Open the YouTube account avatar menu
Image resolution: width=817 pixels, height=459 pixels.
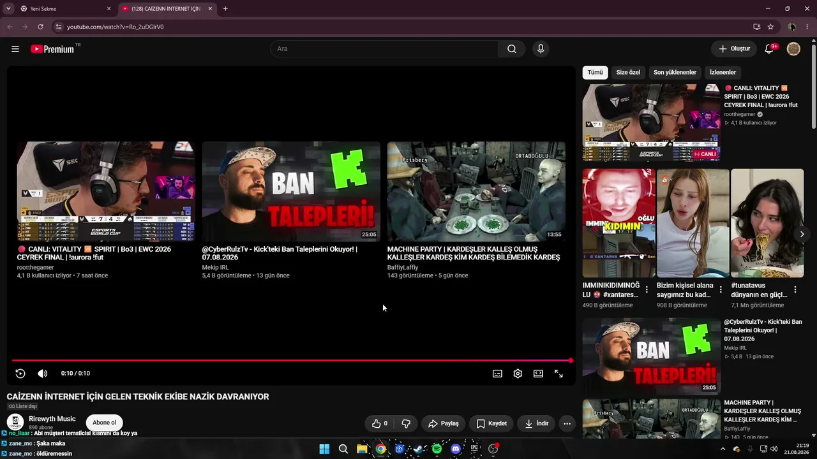pyautogui.click(x=793, y=49)
